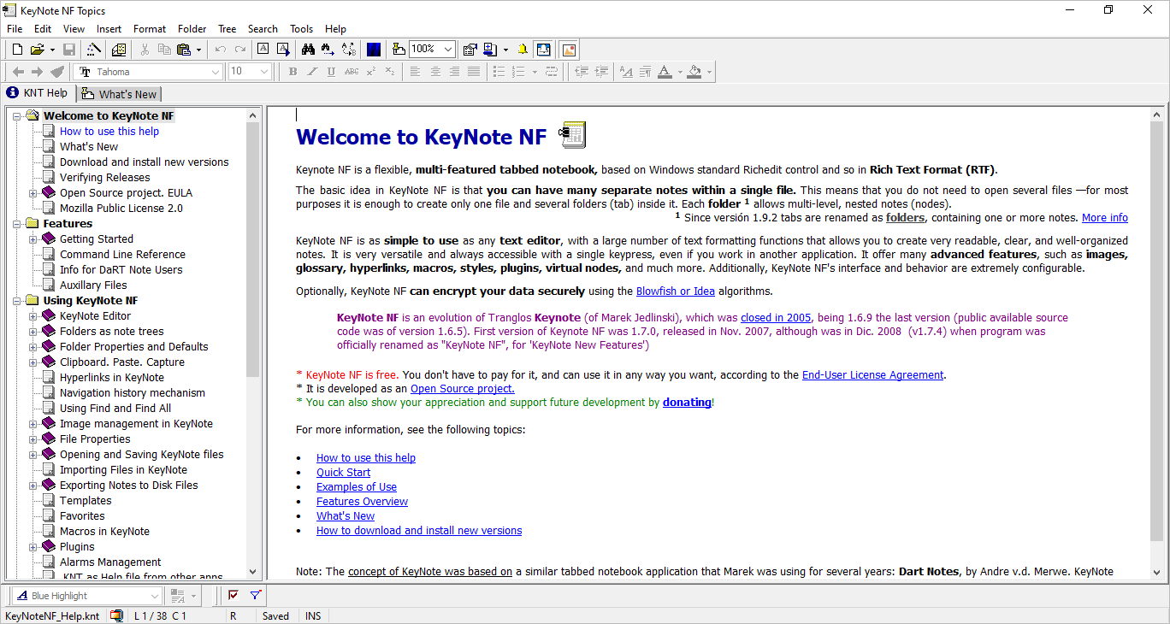
Task: Click the Find Next binoculars icon
Action: click(x=328, y=50)
